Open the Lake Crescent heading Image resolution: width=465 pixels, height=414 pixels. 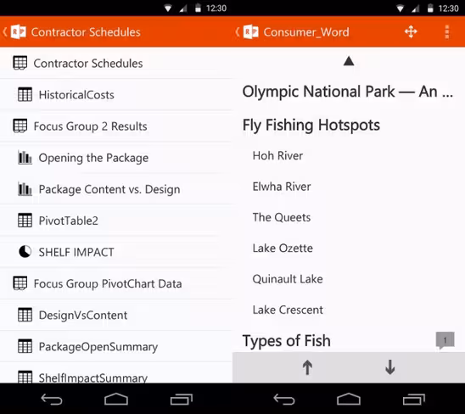pos(288,310)
